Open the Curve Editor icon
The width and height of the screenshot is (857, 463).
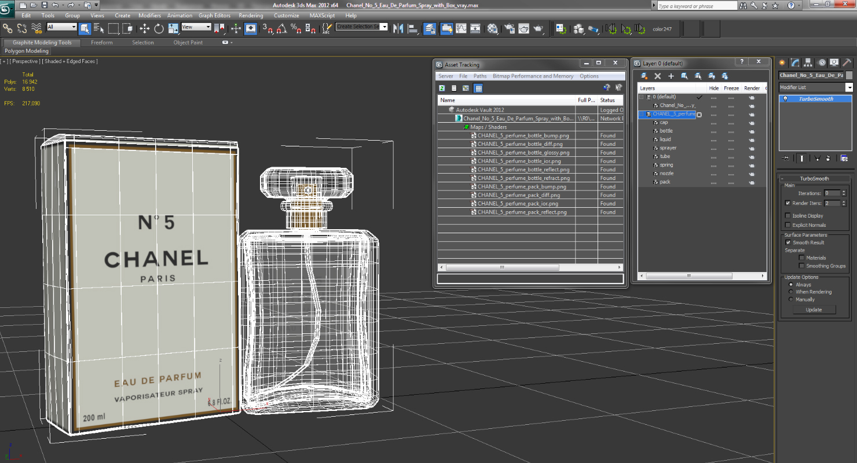point(461,28)
